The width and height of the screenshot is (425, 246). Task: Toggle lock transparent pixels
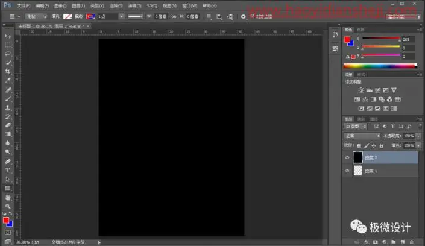point(359,146)
